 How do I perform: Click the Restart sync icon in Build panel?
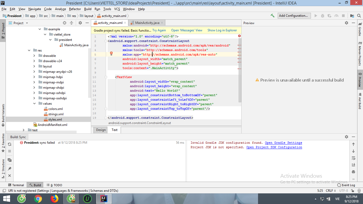(x=10, y=144)
